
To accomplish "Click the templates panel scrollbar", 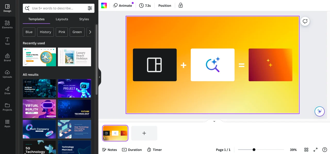I will click(x=97, y=60).
